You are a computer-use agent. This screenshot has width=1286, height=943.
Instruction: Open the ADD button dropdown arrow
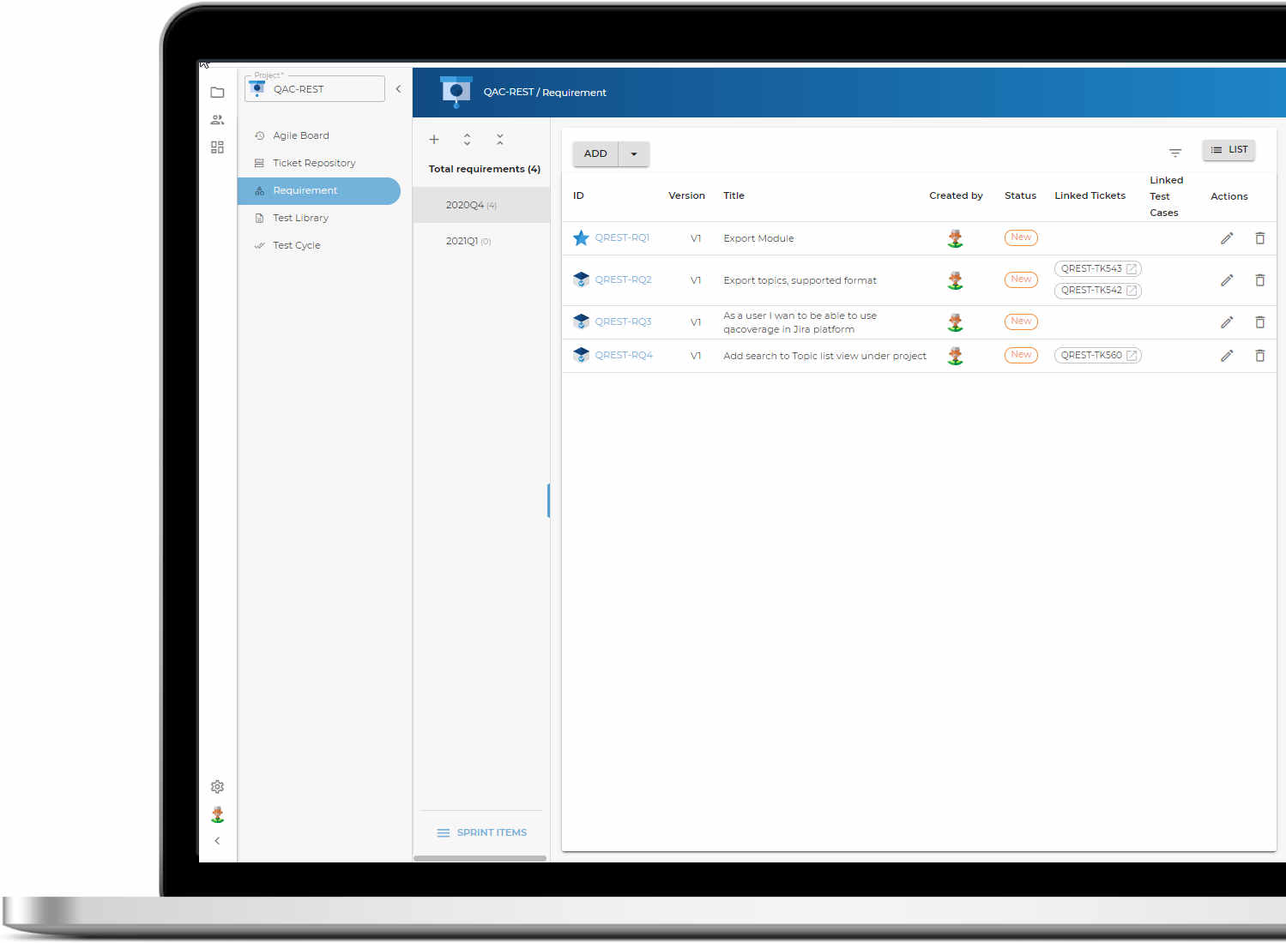pyautogui.click(x=634, y=154)
